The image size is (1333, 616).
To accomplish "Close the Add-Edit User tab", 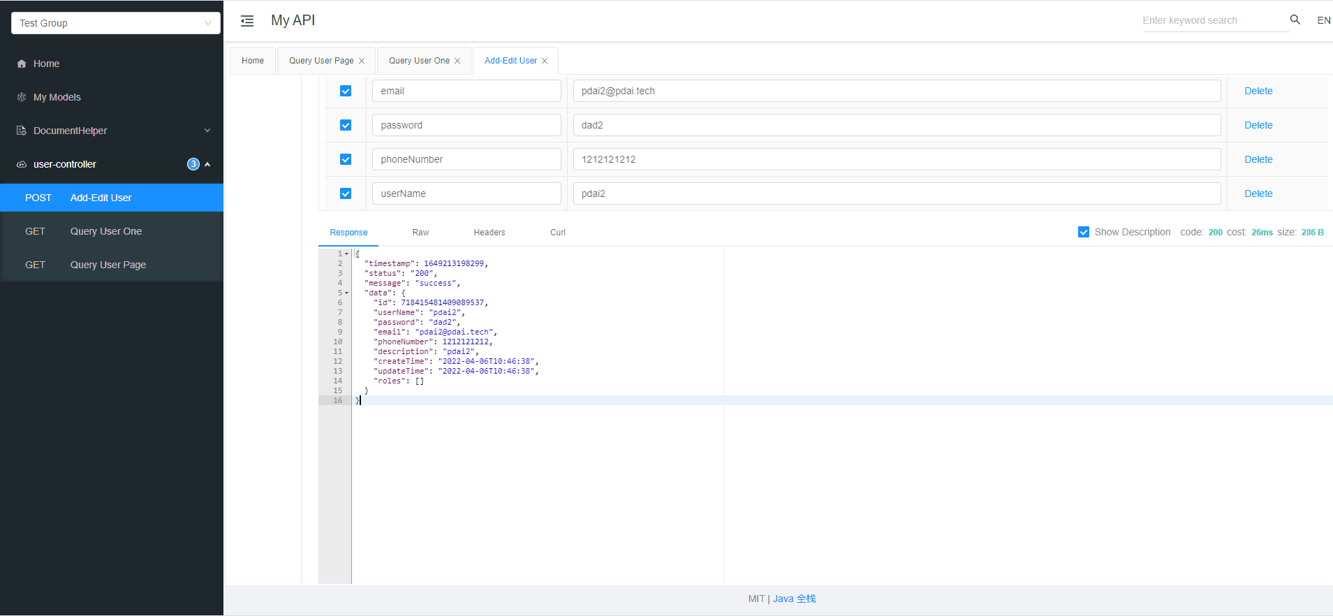I will point(545,61).
